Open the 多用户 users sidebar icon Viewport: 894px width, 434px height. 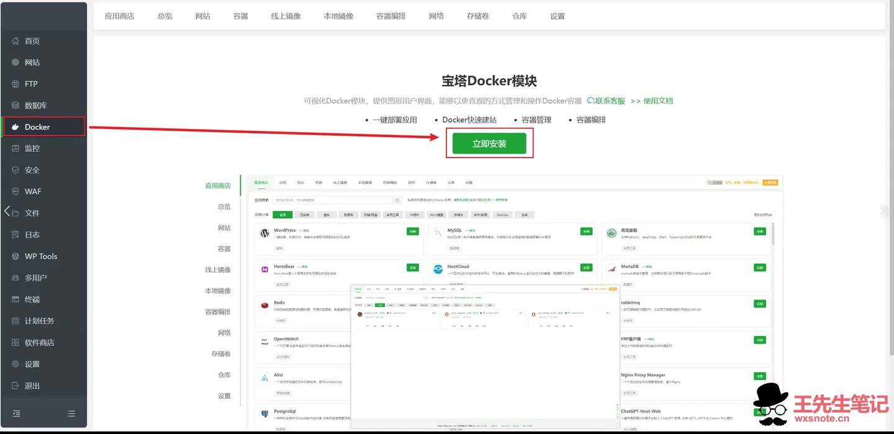(x=16, y=278)
